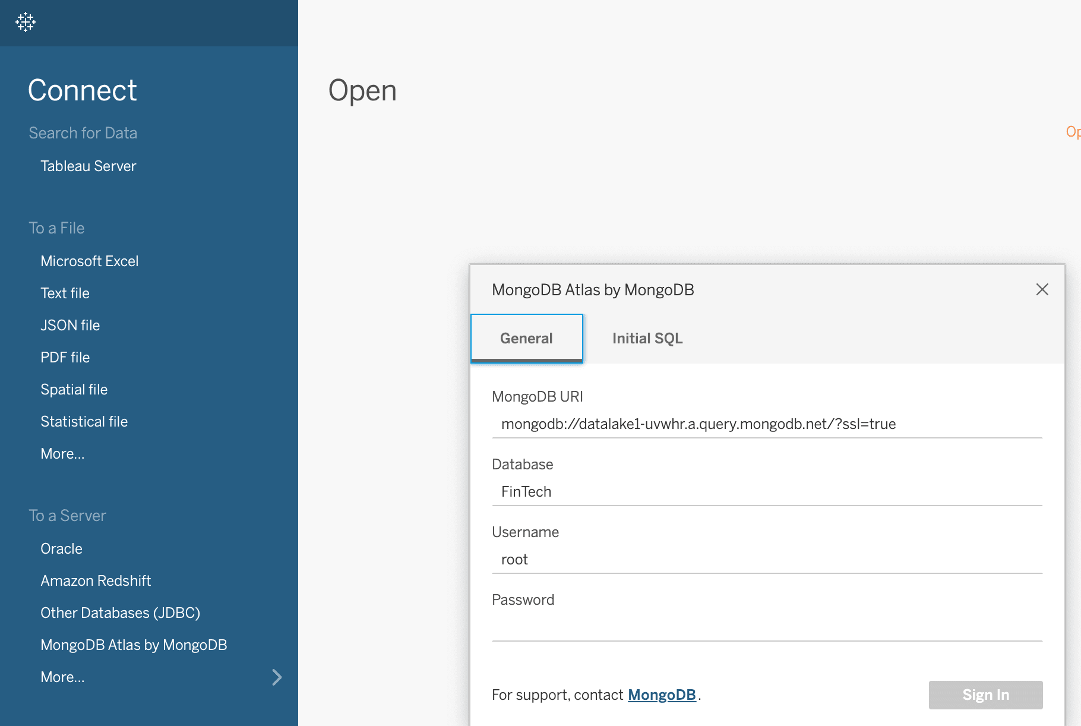Click More under To a File
Screen dimensions: 1081x726
(62, 453)
